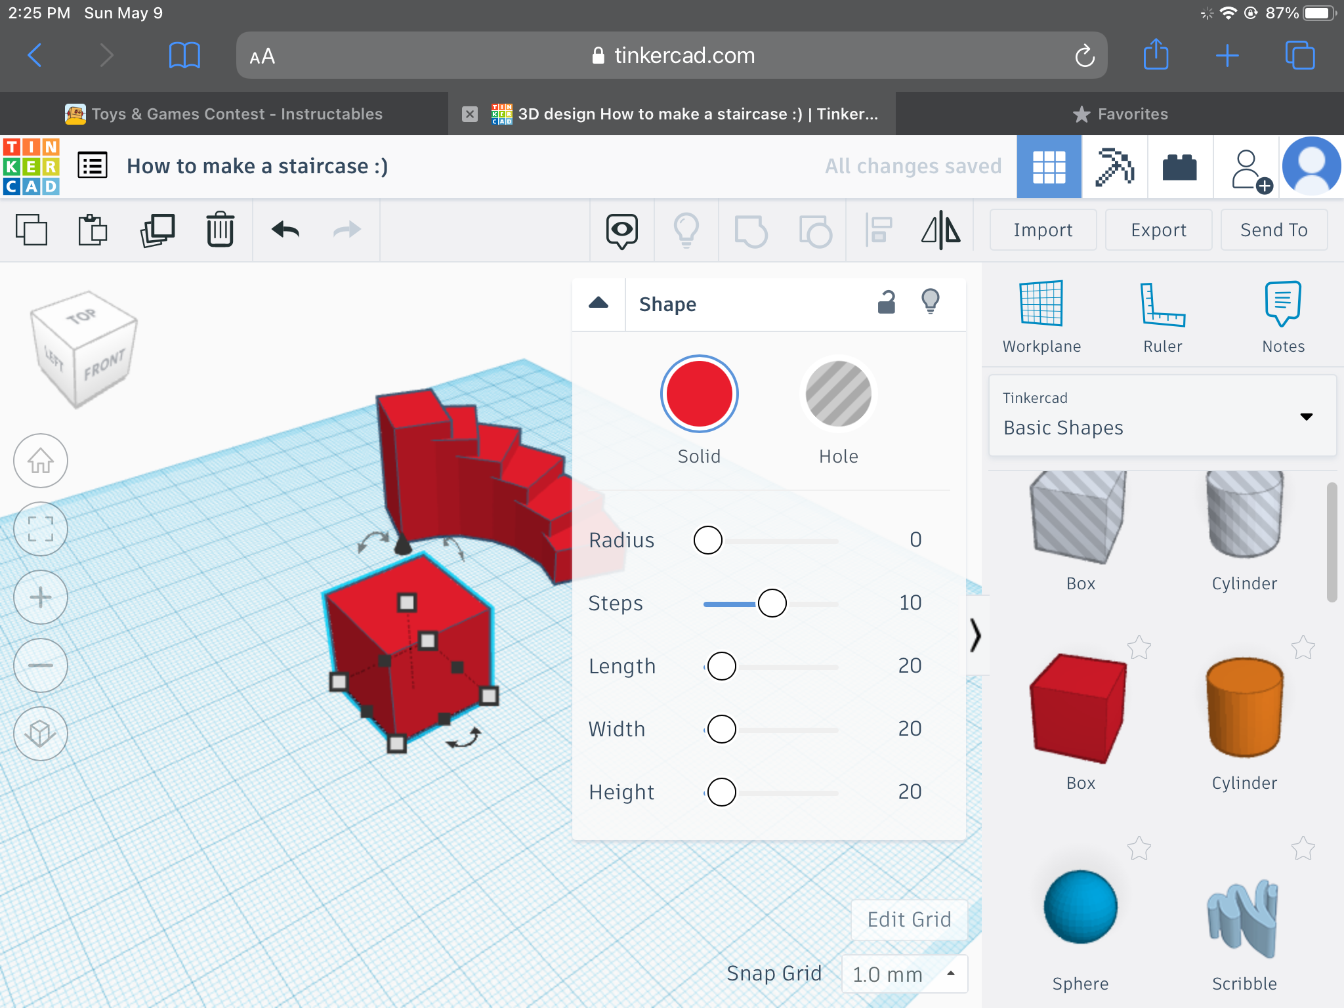This screenshot has width=1344, height=1008.
Task: Select the Ruler tool
Action: coord(1162,318)
